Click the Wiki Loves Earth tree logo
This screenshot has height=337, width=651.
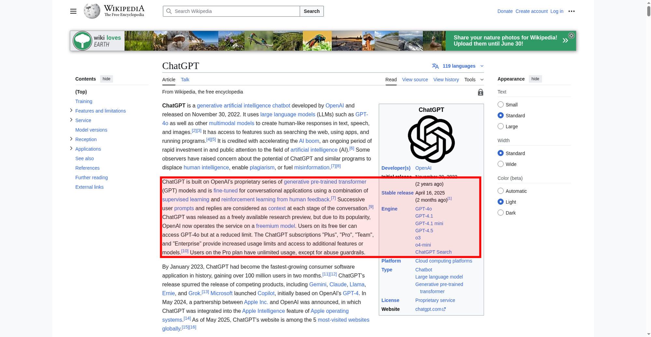82,41
